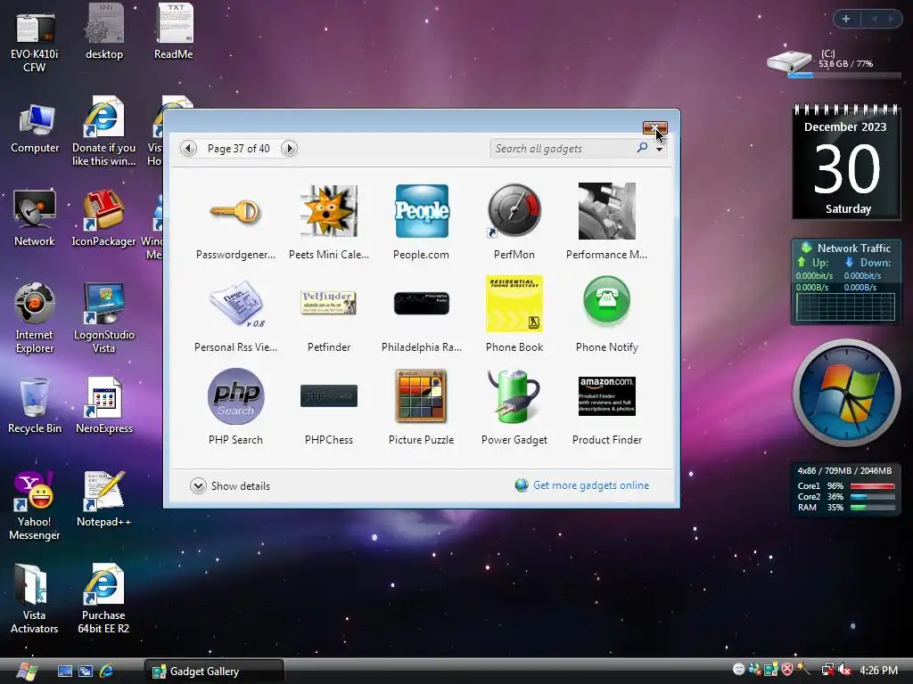The image size is (913, 684).
Task: Select the IconPackager shortcut
Action: [x=103, y=219]
